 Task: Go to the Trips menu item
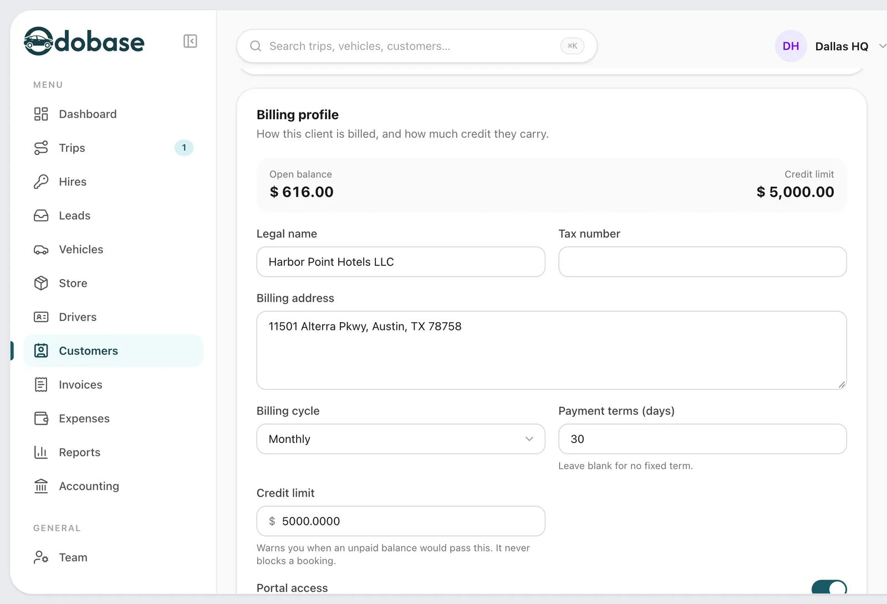click(113, 148)
